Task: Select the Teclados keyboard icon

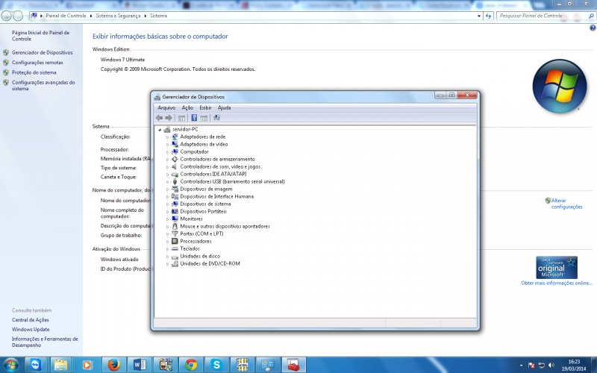Action: point(175,248)
